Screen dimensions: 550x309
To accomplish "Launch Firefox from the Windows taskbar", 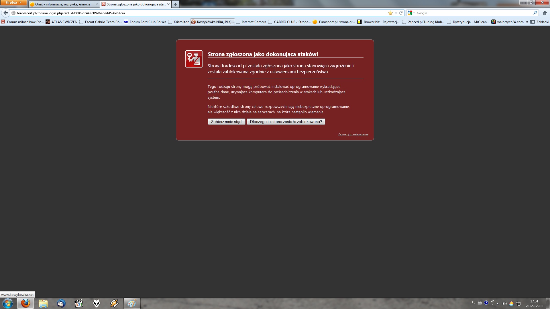I will tap(25, 303).
